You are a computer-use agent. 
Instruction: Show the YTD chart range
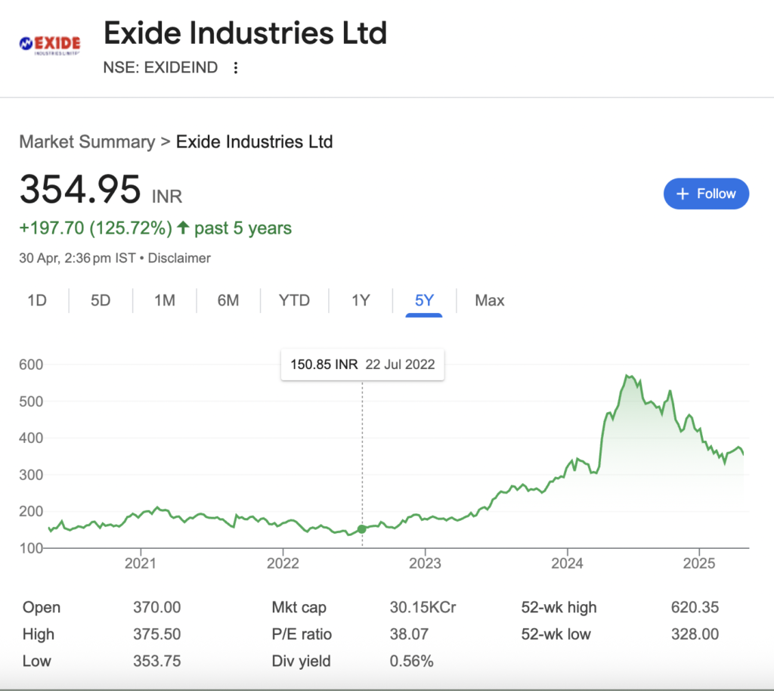[x=294, y=300]
